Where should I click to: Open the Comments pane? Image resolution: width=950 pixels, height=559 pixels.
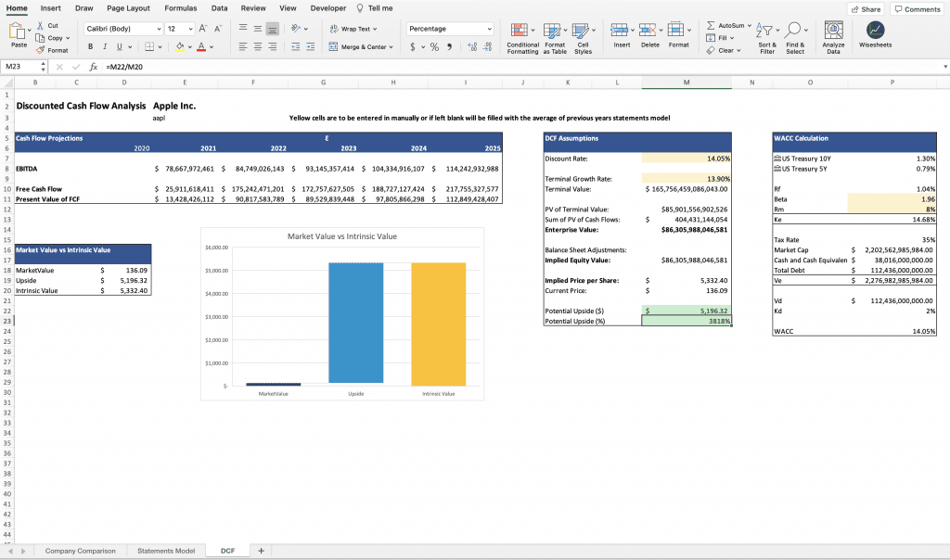tap(918, 9)
